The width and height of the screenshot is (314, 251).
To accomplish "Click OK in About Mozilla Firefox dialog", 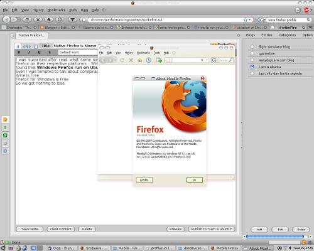I will tap(195, 180).
